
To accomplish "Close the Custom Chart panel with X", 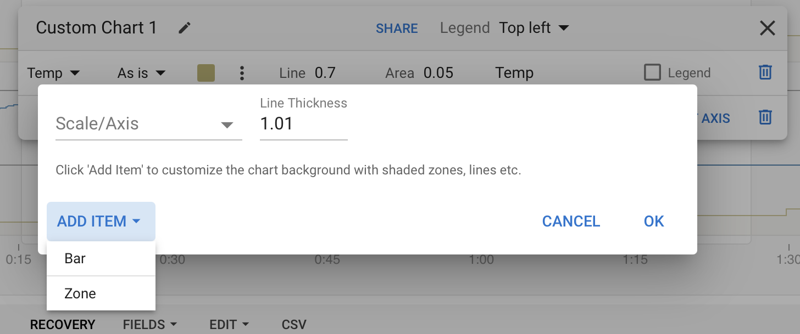I will point(767,28).
